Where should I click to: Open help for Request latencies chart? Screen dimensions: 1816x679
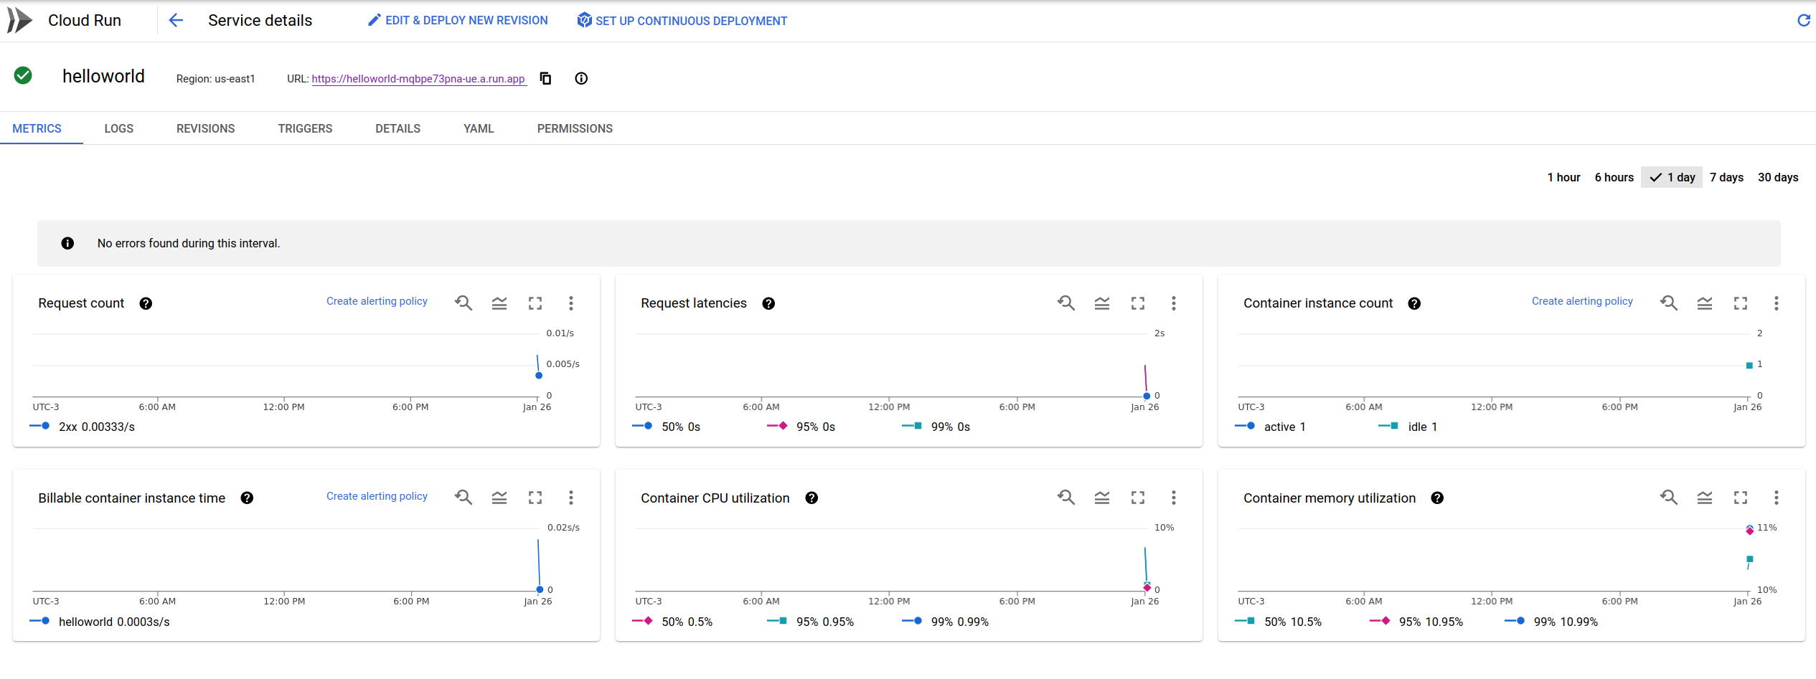pyautogui.click(x=768, y=303)
